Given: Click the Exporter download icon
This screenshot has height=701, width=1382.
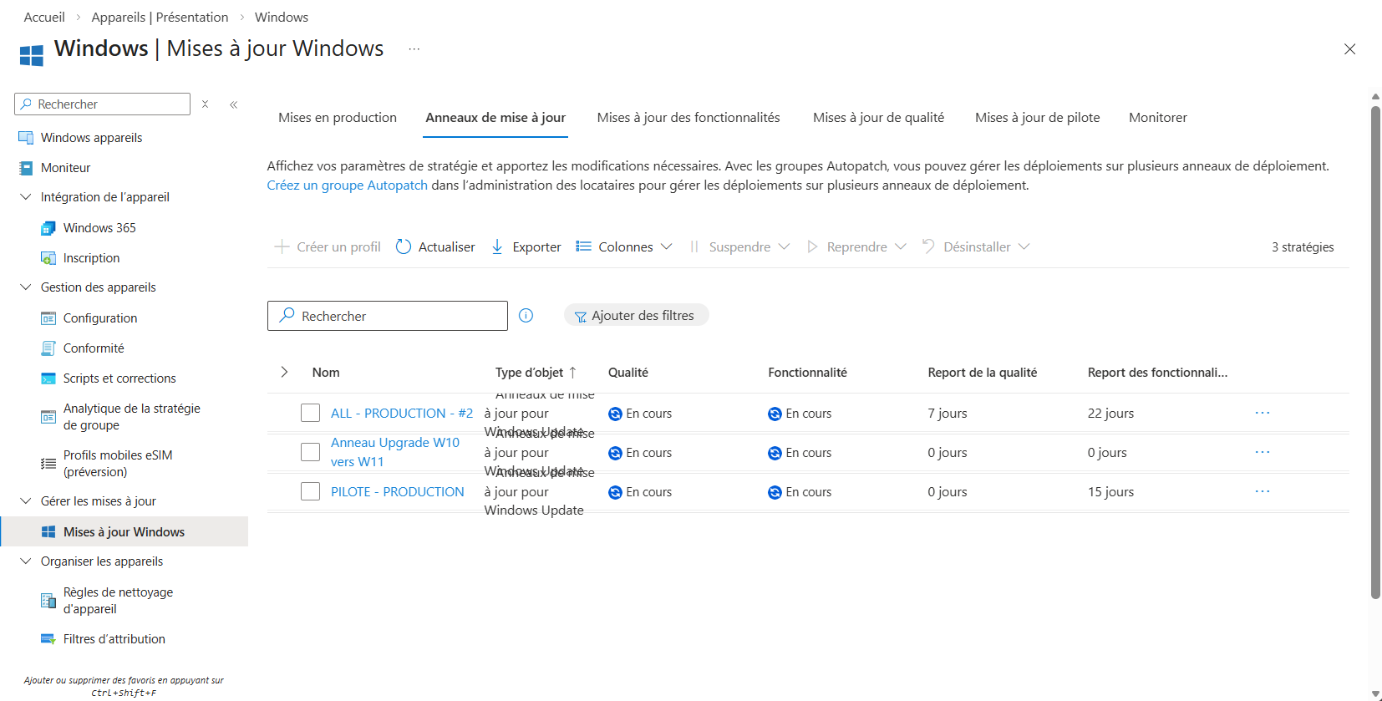Looking at the screenshot, I should [x=497, y=246].
